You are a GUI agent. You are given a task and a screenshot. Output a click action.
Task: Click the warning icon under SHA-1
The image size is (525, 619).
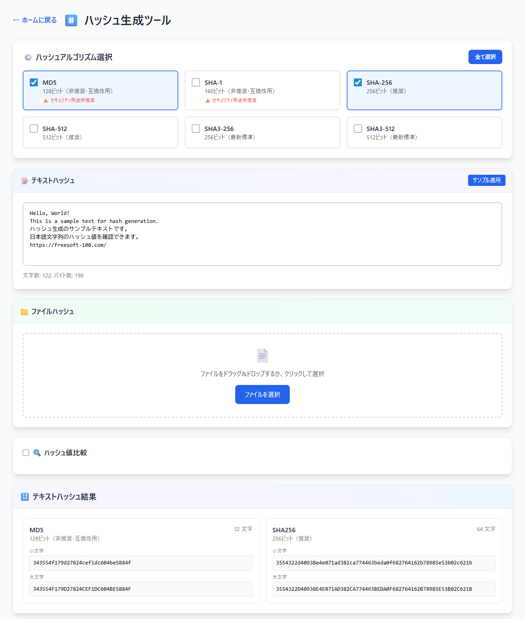[x=207, y=101]
